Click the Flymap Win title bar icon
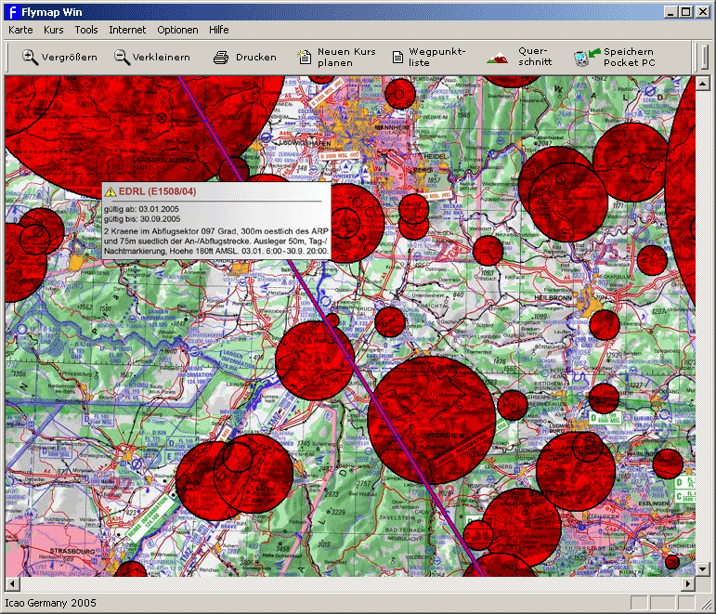Viewport: 716px width, 614px height. pos(12,12)
